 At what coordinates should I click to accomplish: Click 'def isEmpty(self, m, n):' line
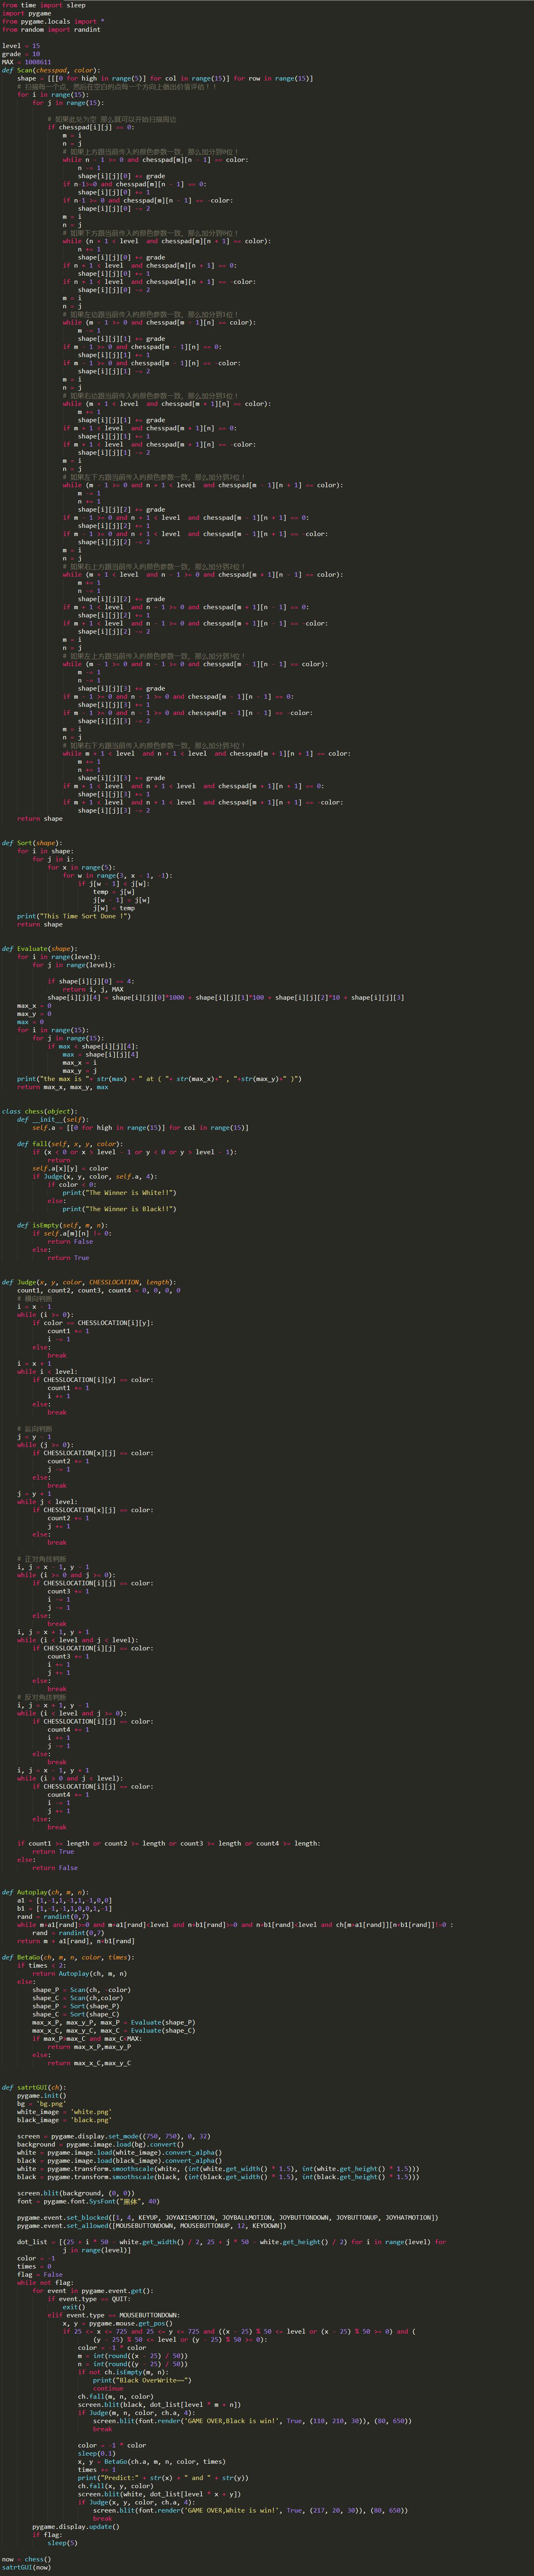(63, 1225)
